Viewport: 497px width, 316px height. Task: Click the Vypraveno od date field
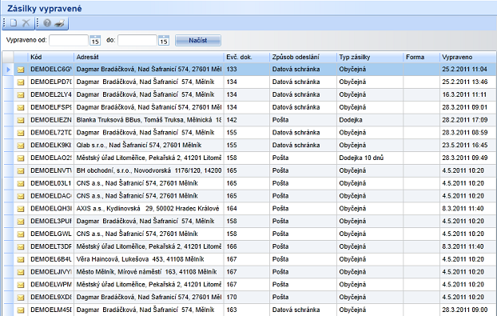tap(69, 40)
